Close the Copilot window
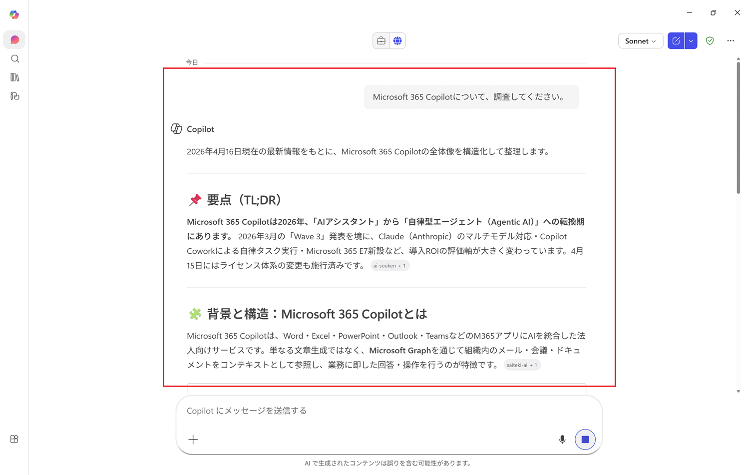The height and width of the screenshot is (475, 749). 737,12
